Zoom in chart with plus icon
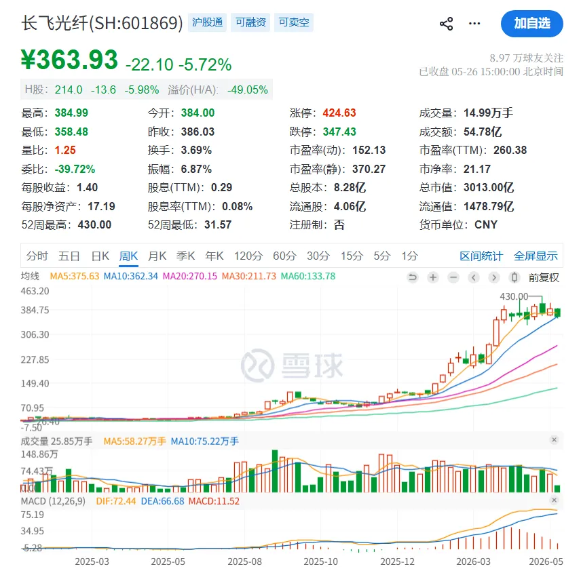This screenshot has width=581, height=573. pyautogui.click(x=433, y=277)
